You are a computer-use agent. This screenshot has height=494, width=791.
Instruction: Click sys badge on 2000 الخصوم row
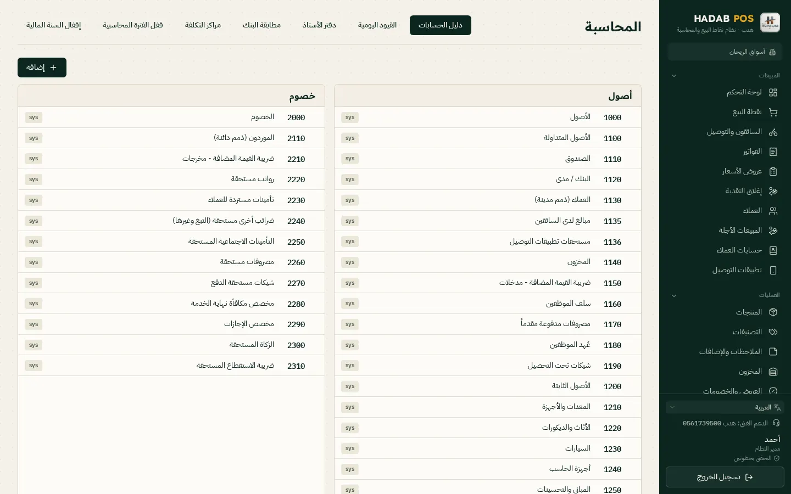pyautogui.click(x=34, y=117)
